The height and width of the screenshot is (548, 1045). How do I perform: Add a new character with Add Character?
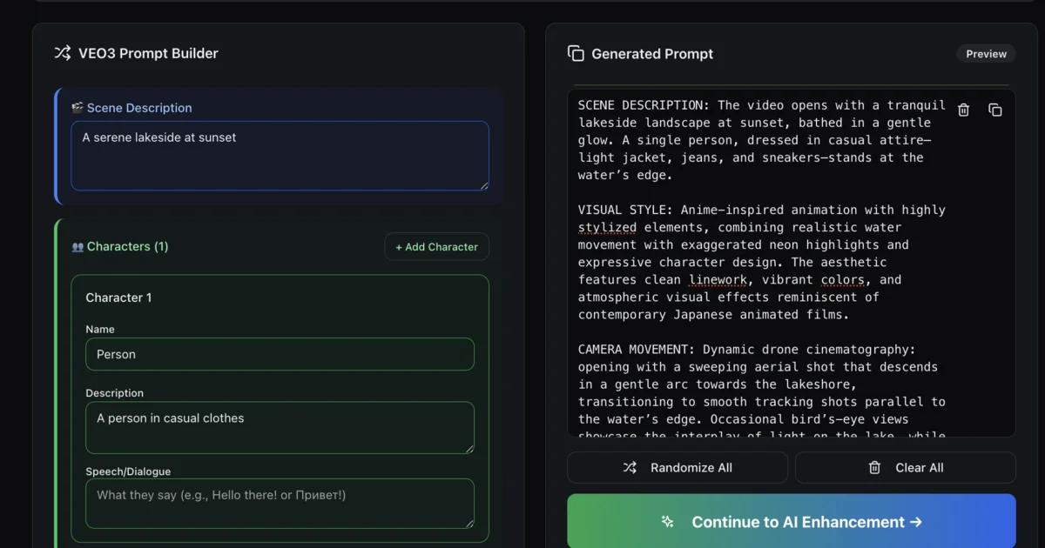[x=436, y=246]
